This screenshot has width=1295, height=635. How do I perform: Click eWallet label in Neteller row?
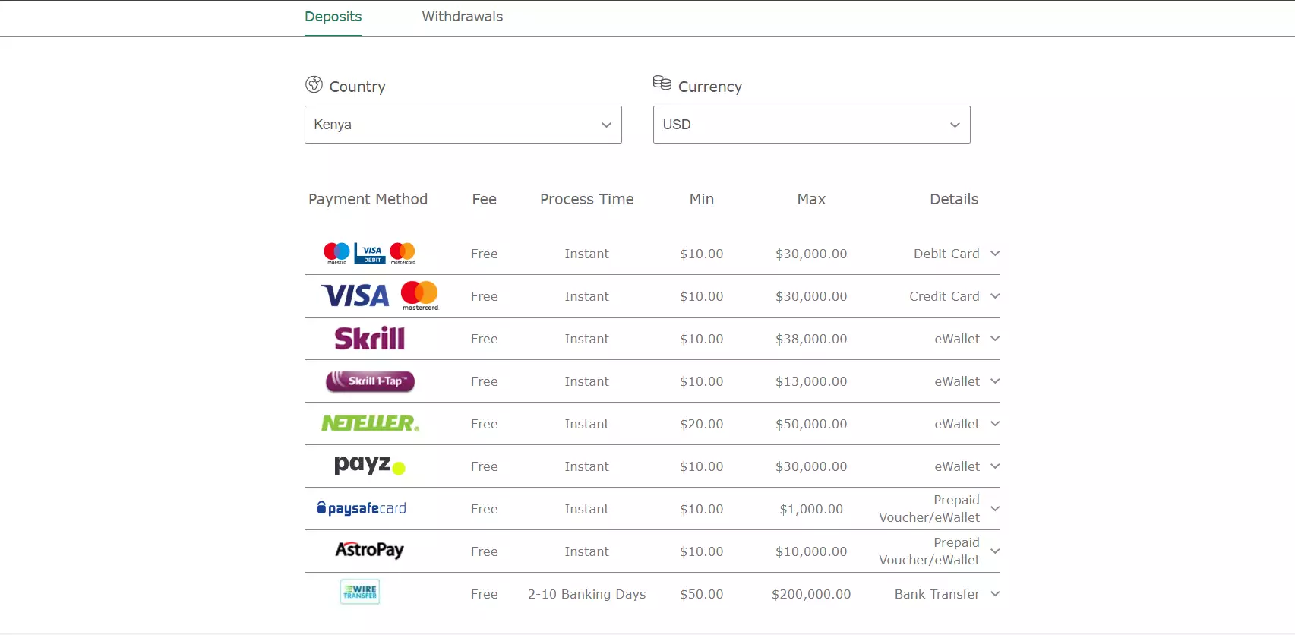tap(957, 424)
